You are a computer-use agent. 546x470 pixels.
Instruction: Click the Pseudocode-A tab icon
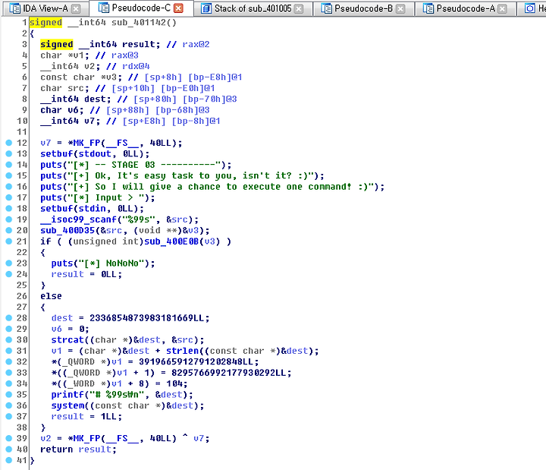(428, 8)
